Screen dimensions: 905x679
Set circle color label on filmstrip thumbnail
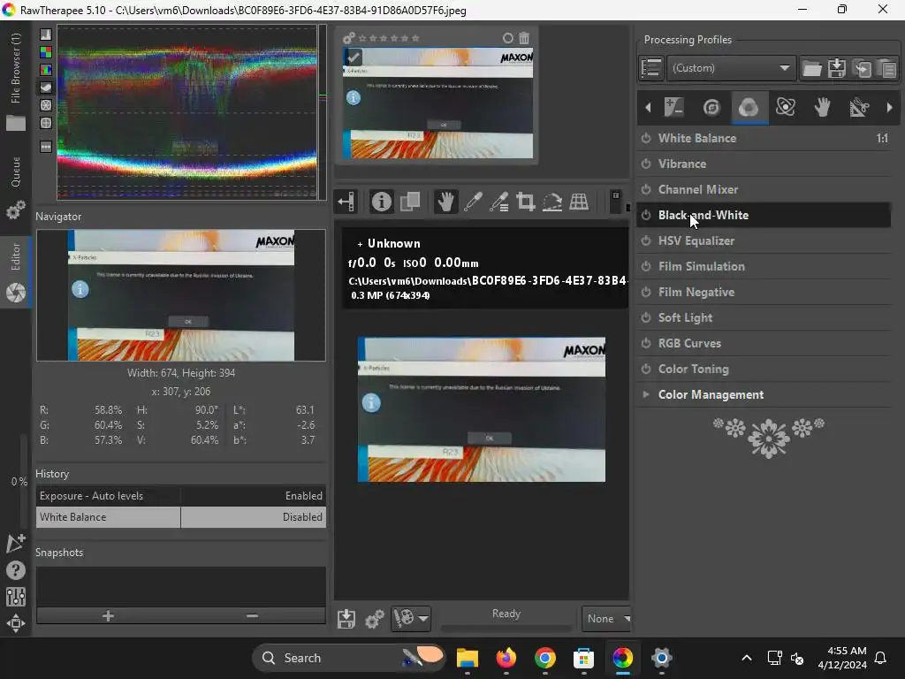508,38
